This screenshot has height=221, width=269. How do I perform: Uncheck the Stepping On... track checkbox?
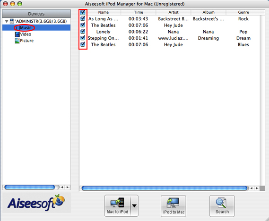click(x=83, y=38)
